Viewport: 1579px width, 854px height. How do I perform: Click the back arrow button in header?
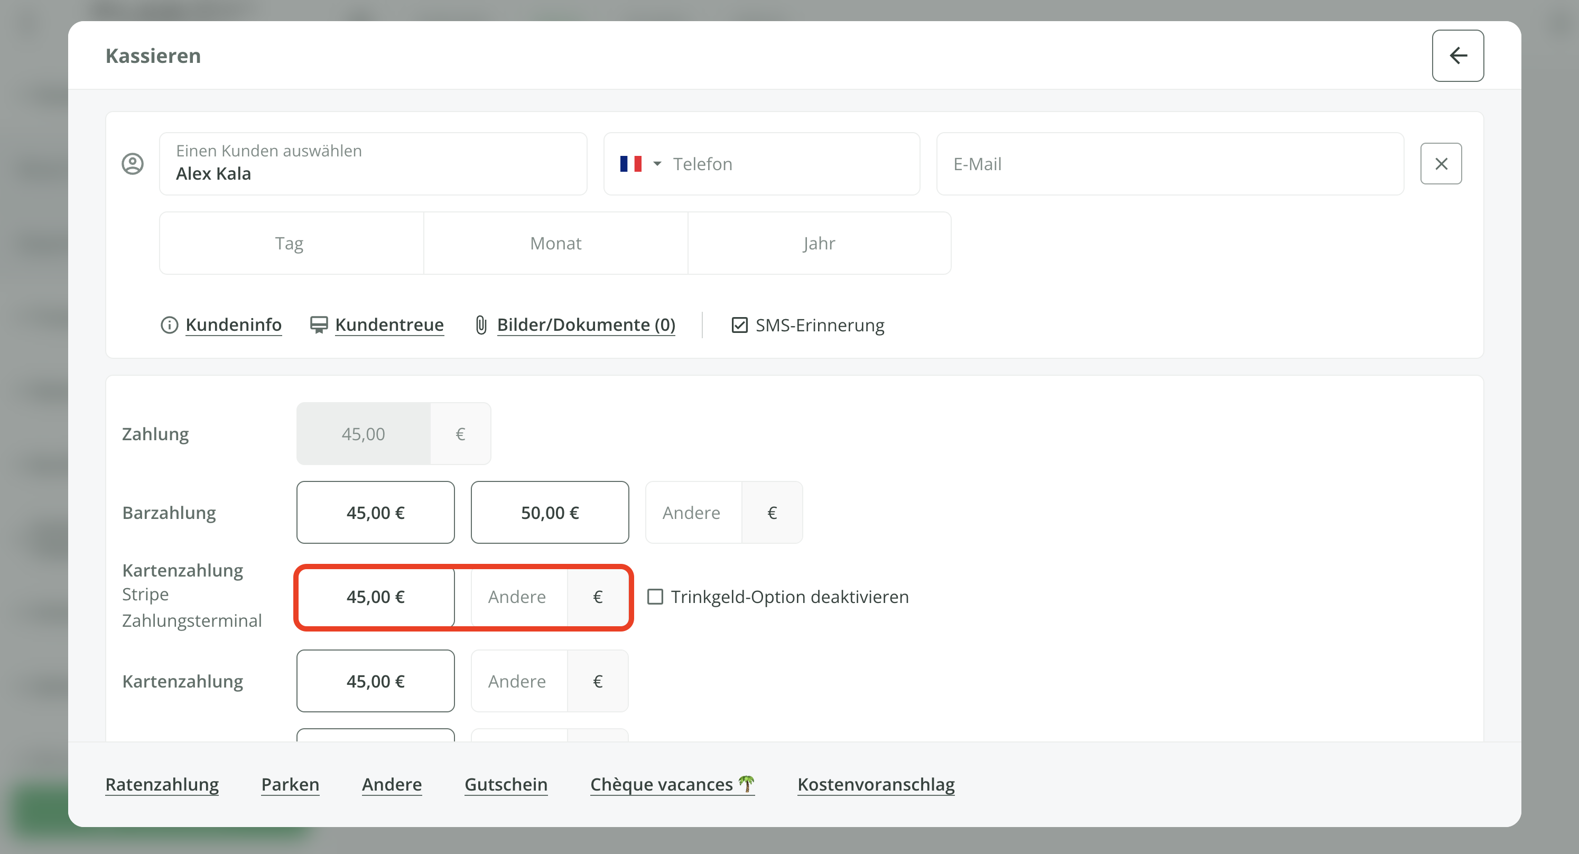click(x=1457, y=56)
